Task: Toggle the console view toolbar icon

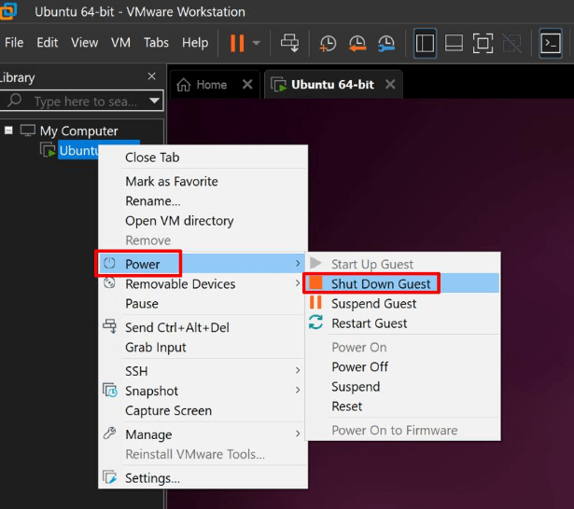Action: coord(551,44)
